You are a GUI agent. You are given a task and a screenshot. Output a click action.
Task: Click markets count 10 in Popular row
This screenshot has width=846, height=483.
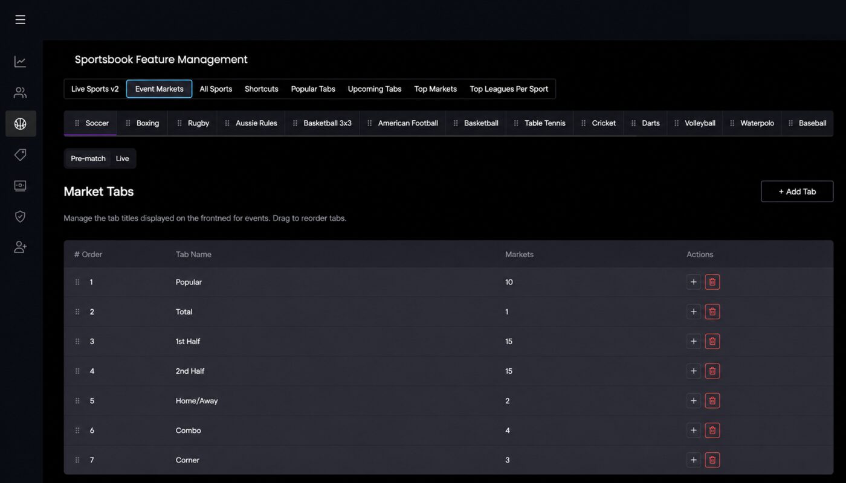pos(509,282)
